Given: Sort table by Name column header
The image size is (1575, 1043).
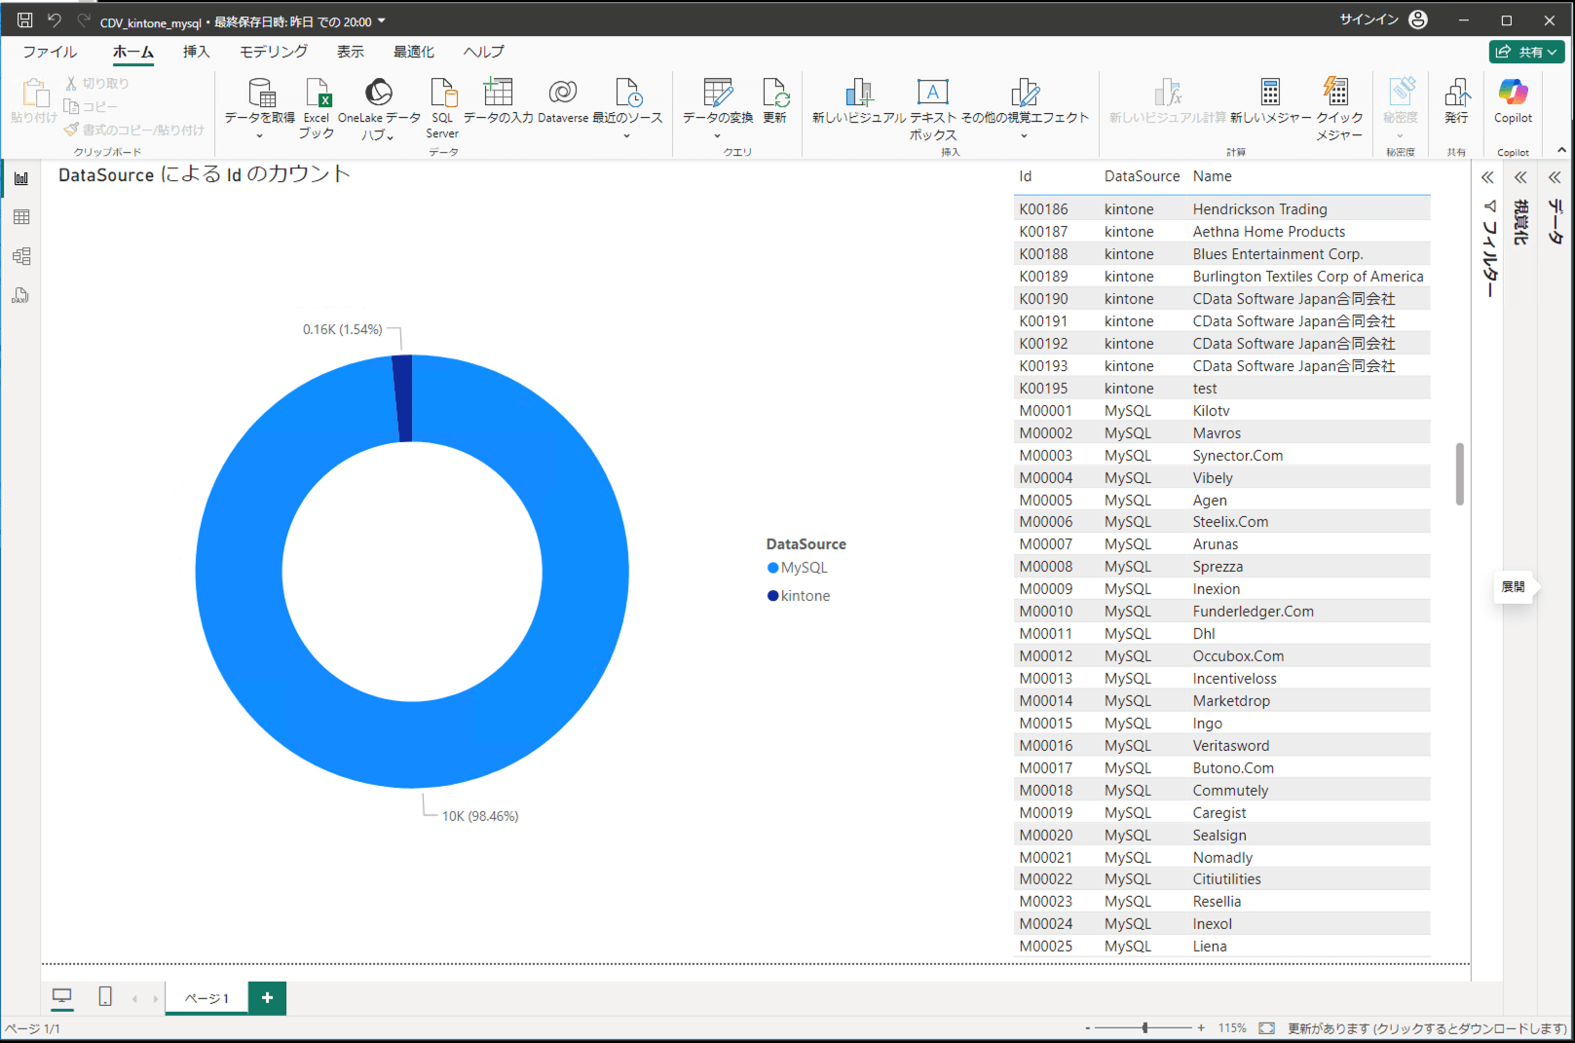Looking at the screenshot, I should pos(1212,176).
